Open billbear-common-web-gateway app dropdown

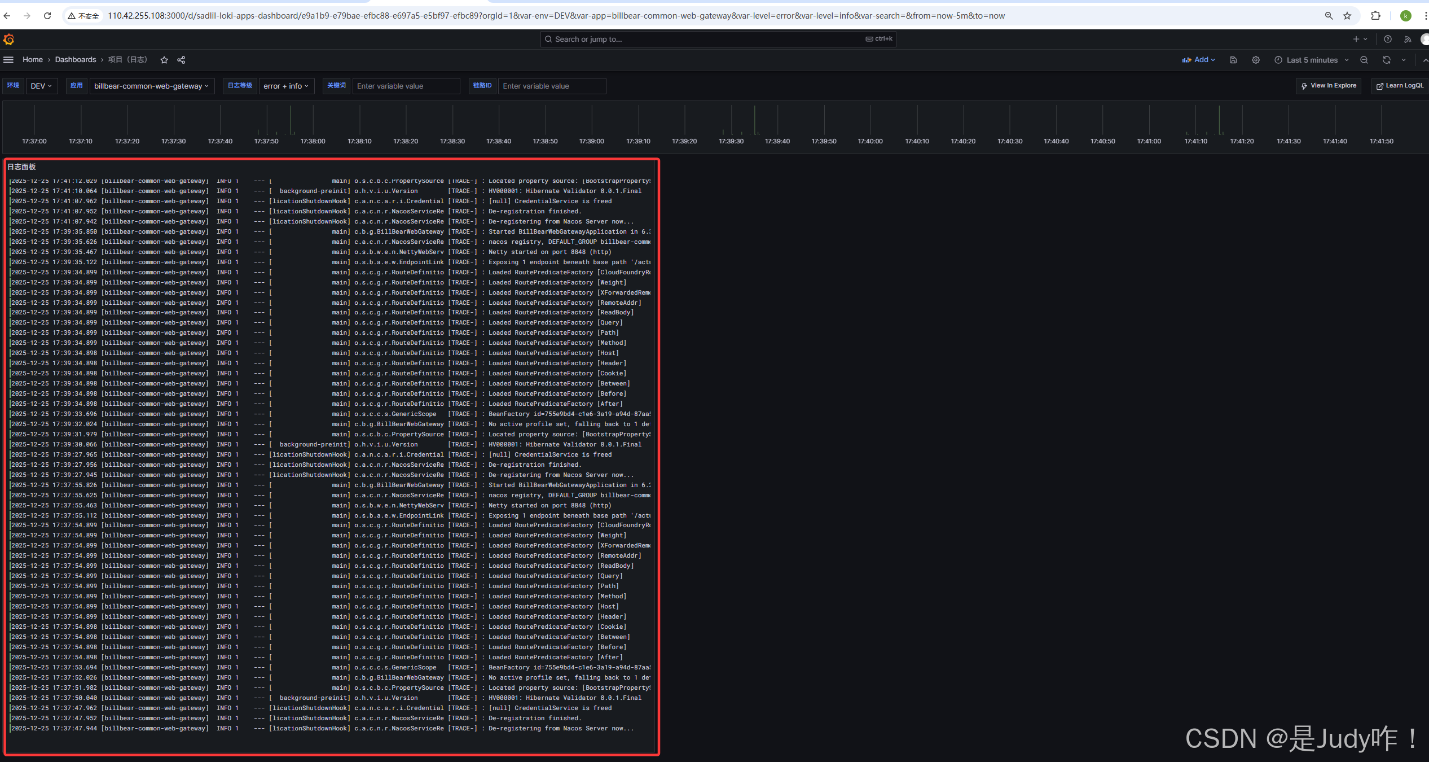(x=151, y=86)
